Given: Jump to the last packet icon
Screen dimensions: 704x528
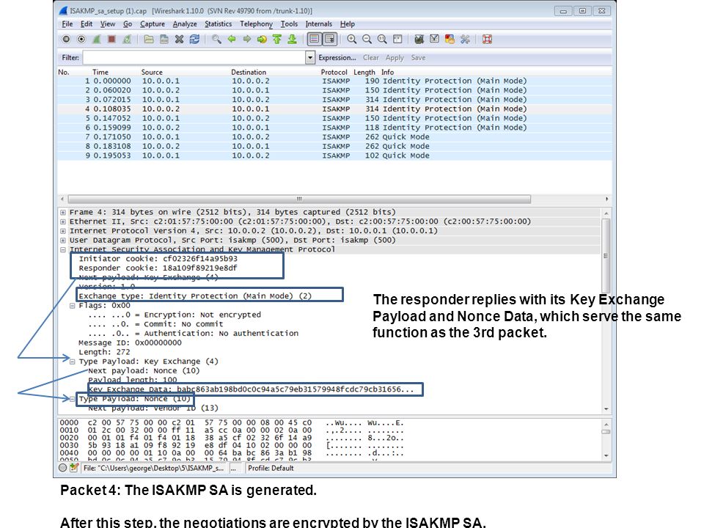Looking at the screenshot, I should [293, 40].
